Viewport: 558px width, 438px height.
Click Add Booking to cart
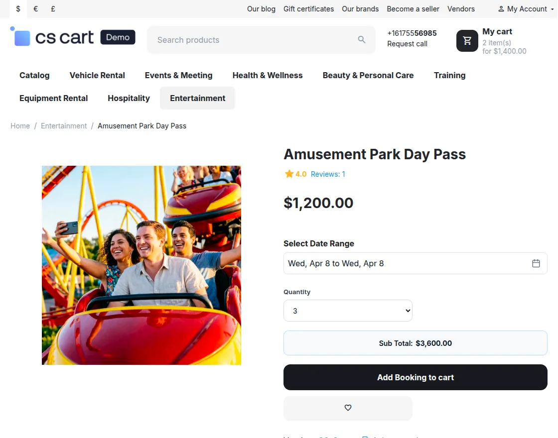(x=415, y=377)
